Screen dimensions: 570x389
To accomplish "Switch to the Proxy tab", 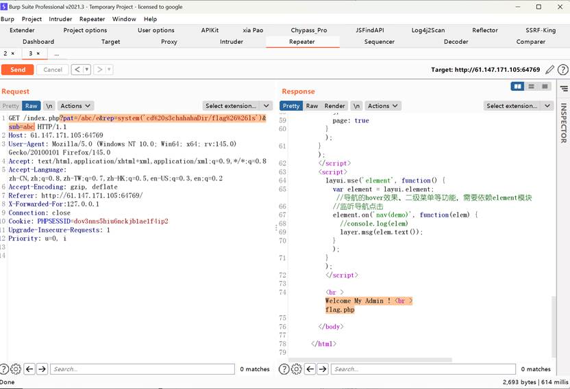I will [169, 42].
